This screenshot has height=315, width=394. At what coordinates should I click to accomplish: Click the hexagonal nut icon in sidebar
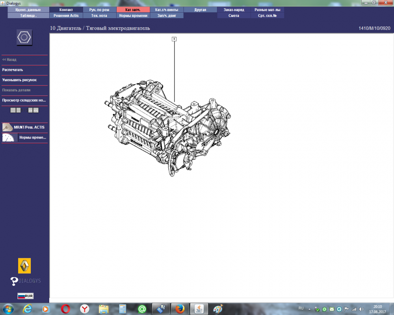click(24, 37)
